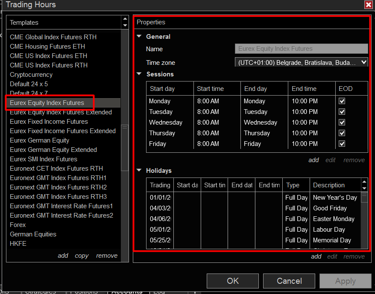Click Apply to save trading hours
The width and height of the screenshot is (375, 294).
[x=345, y=281]
